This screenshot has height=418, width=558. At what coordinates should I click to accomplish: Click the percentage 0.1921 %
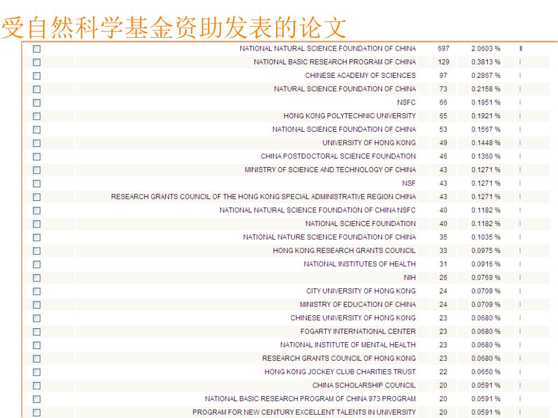486,116
